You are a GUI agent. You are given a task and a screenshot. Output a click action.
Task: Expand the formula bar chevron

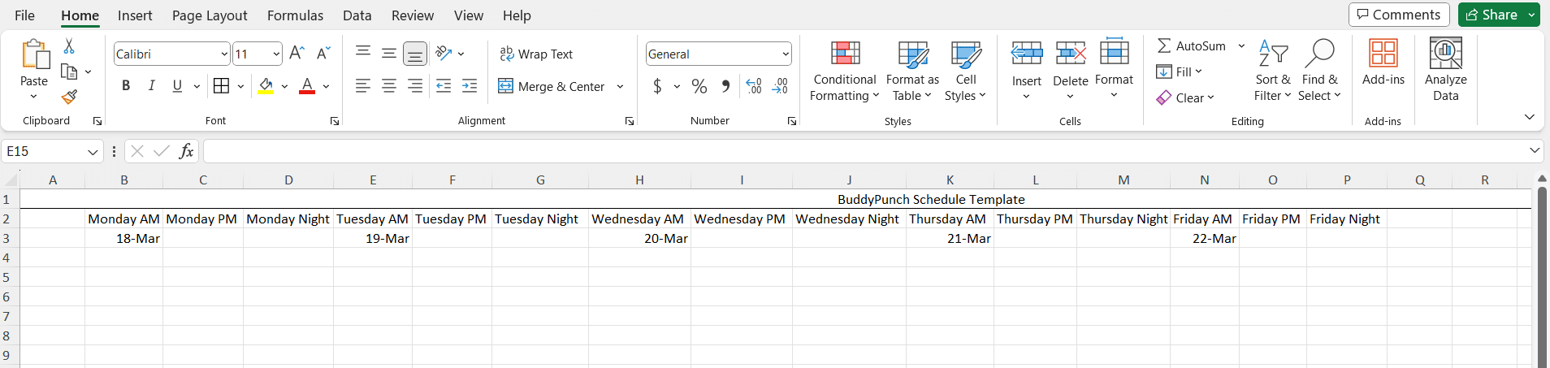click(1535, 151)
